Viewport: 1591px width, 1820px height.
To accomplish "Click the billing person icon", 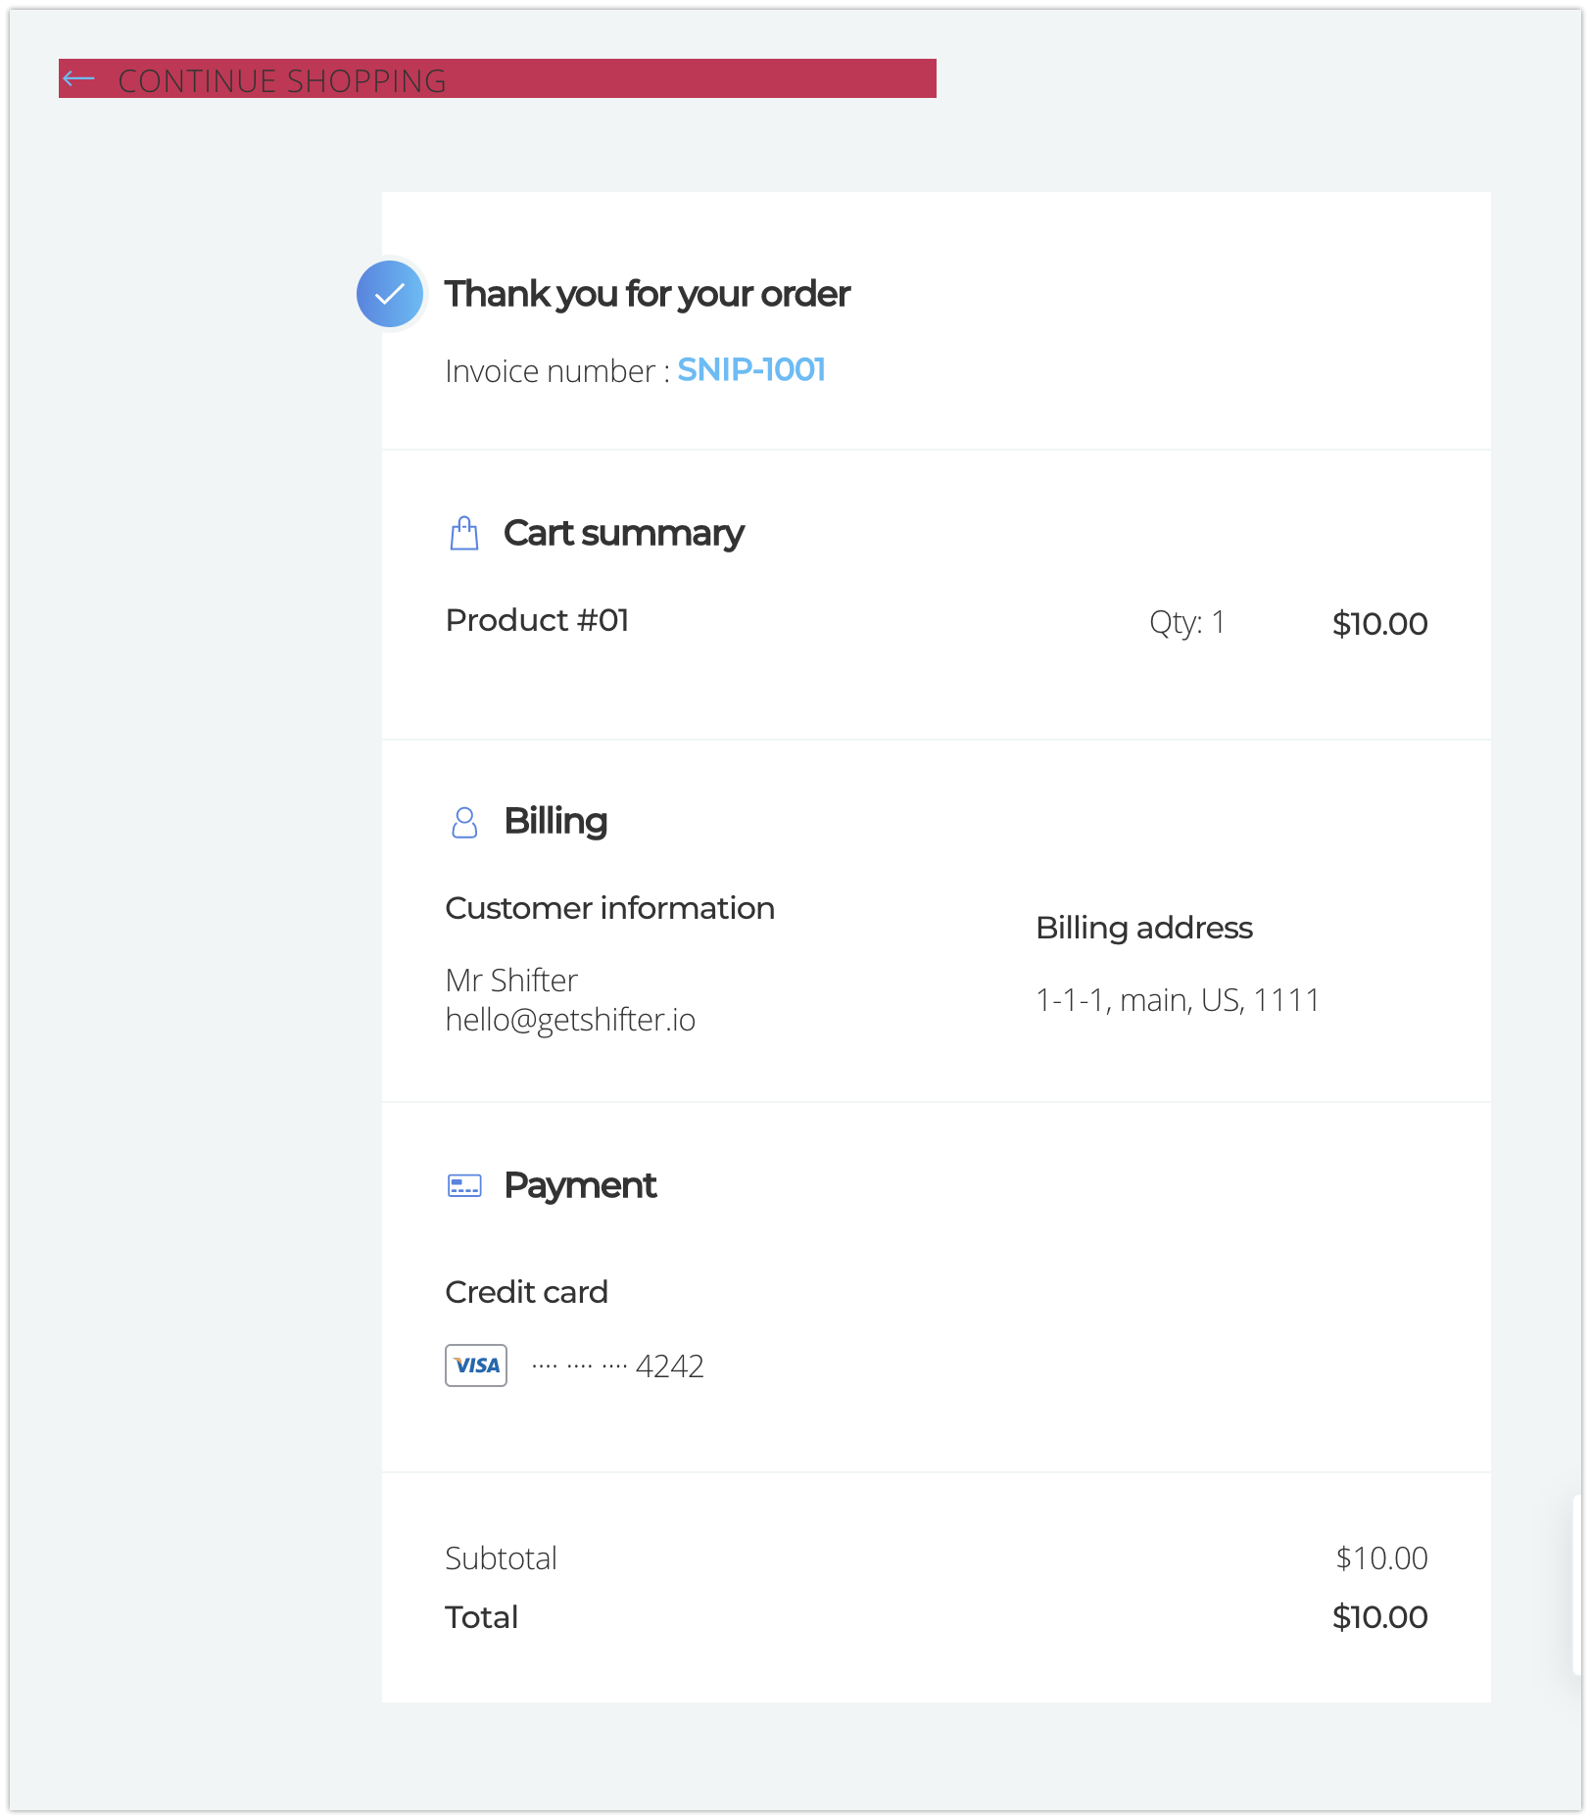I will pos(464,822).
